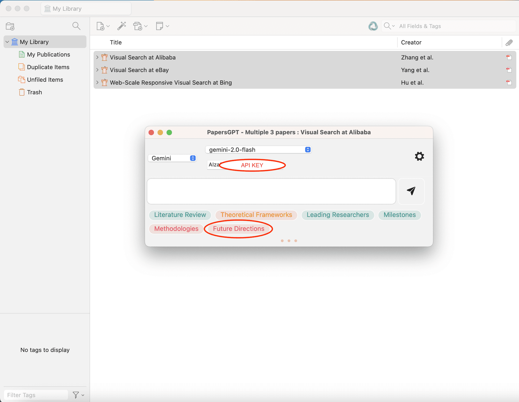519x402 pixels.
Task: Click the sidebar search magnifier icon
Action: 76,26
